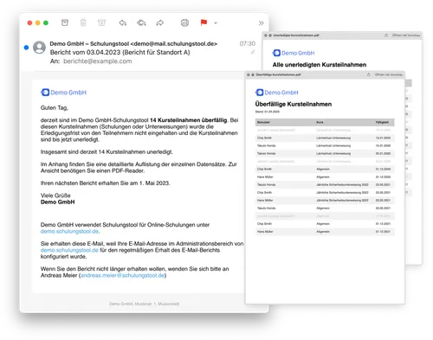Click the 'Alle unerledigten Kursteilnahmen' heading

tap(320, 65)
